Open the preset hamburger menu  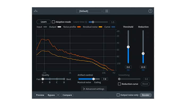(107, 11)
